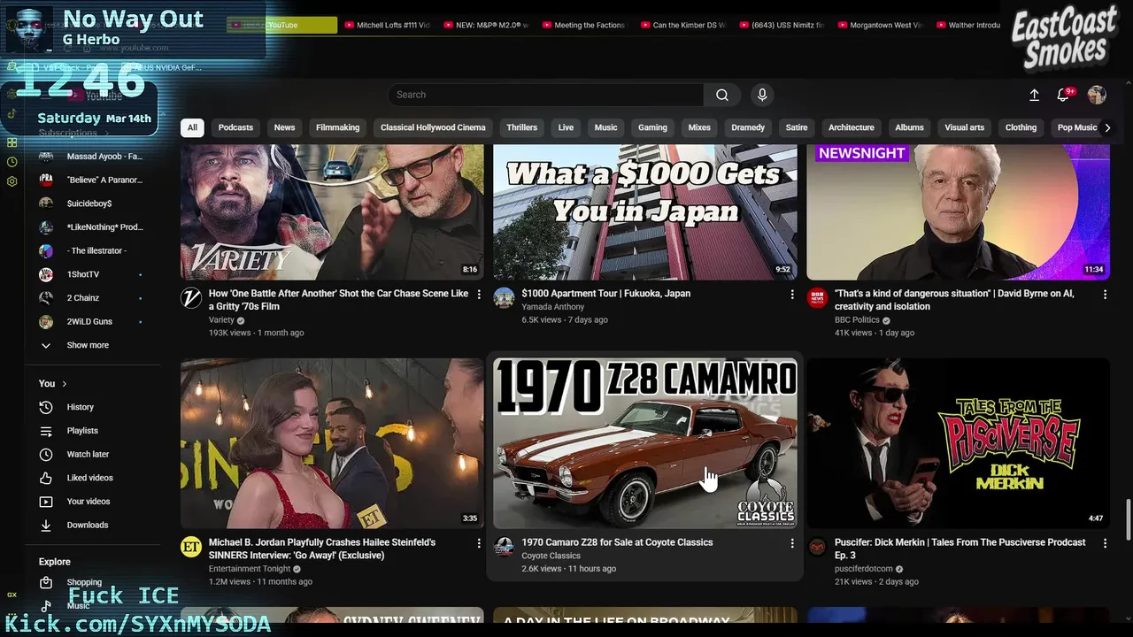Expand the You section chevron
1133x637 pixels.
coord(64,383)
